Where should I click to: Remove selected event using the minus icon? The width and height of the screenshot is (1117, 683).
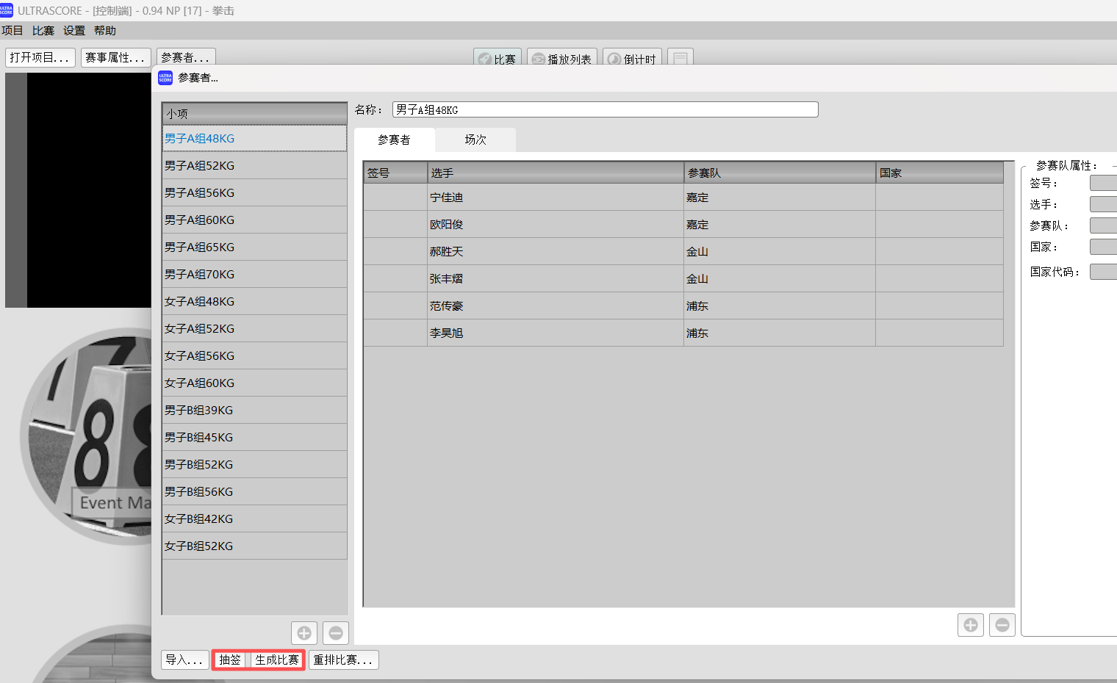pyautogui.click(x=336, y=632)
